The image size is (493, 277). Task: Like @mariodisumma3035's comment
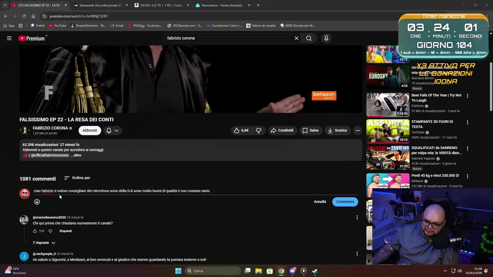coord(35,231)
